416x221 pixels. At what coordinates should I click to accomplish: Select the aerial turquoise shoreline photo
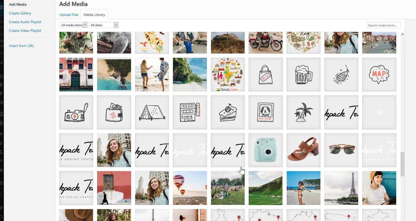point(114,75)
